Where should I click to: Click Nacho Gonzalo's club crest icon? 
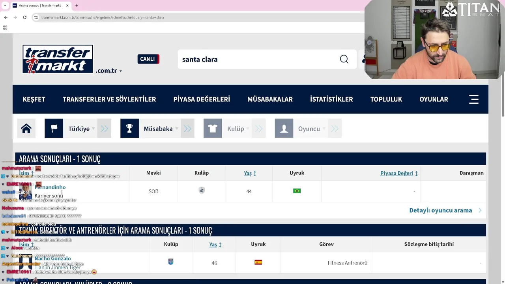(171, 262)
